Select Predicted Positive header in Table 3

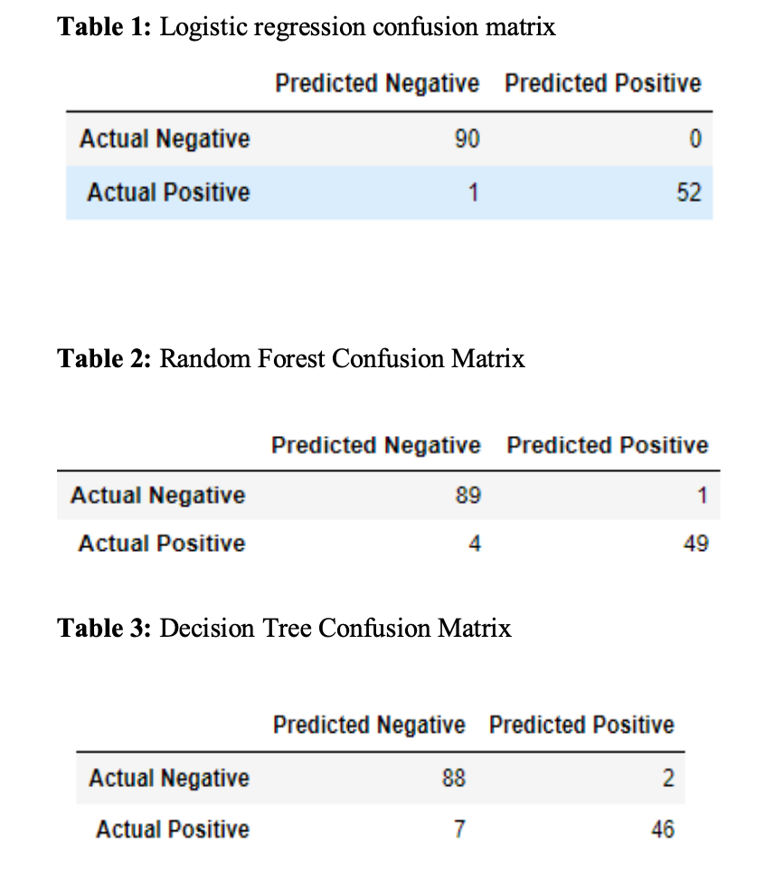click(x=581, y=725)
